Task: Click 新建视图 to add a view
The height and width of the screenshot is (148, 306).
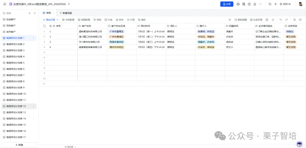Action: coord(65,13)
